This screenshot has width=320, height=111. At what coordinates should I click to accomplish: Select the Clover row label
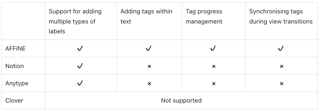(x=14, y=100)
